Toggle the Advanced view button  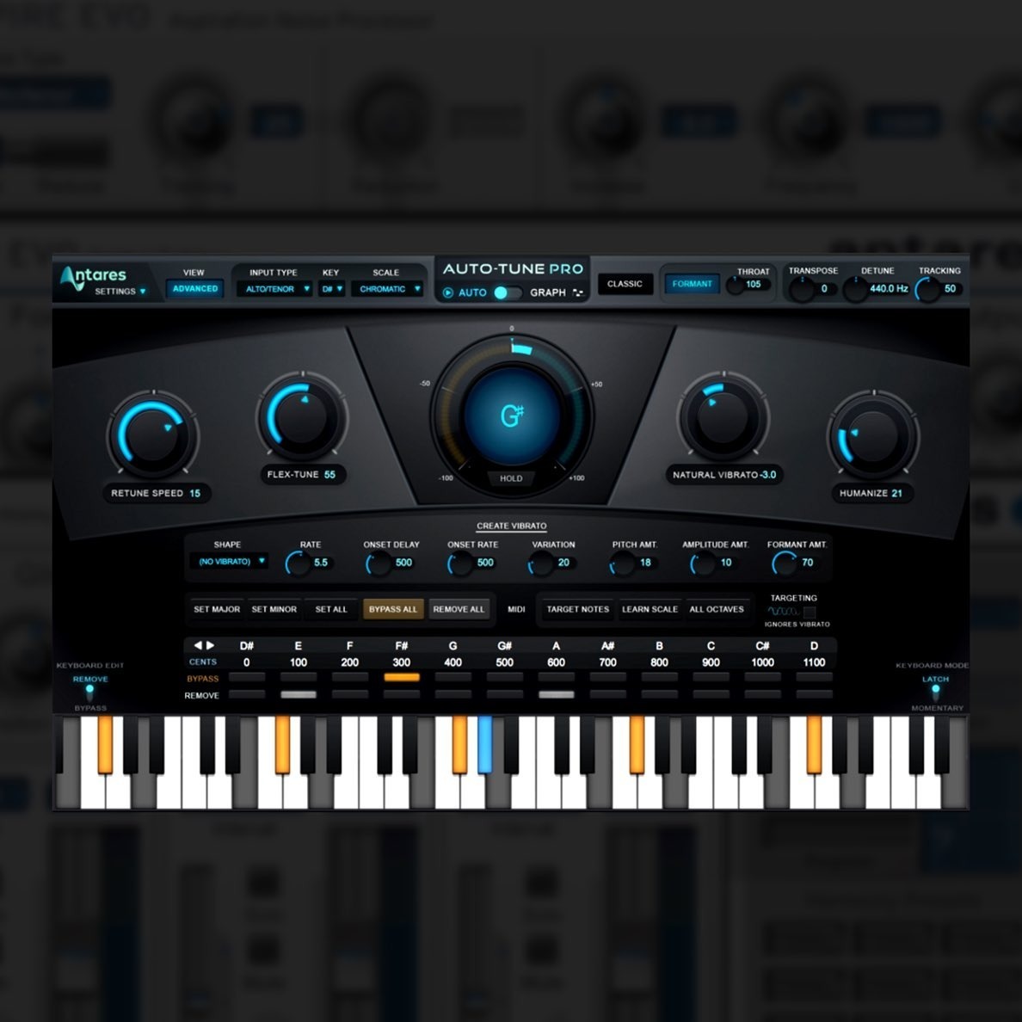coord(195,289)
